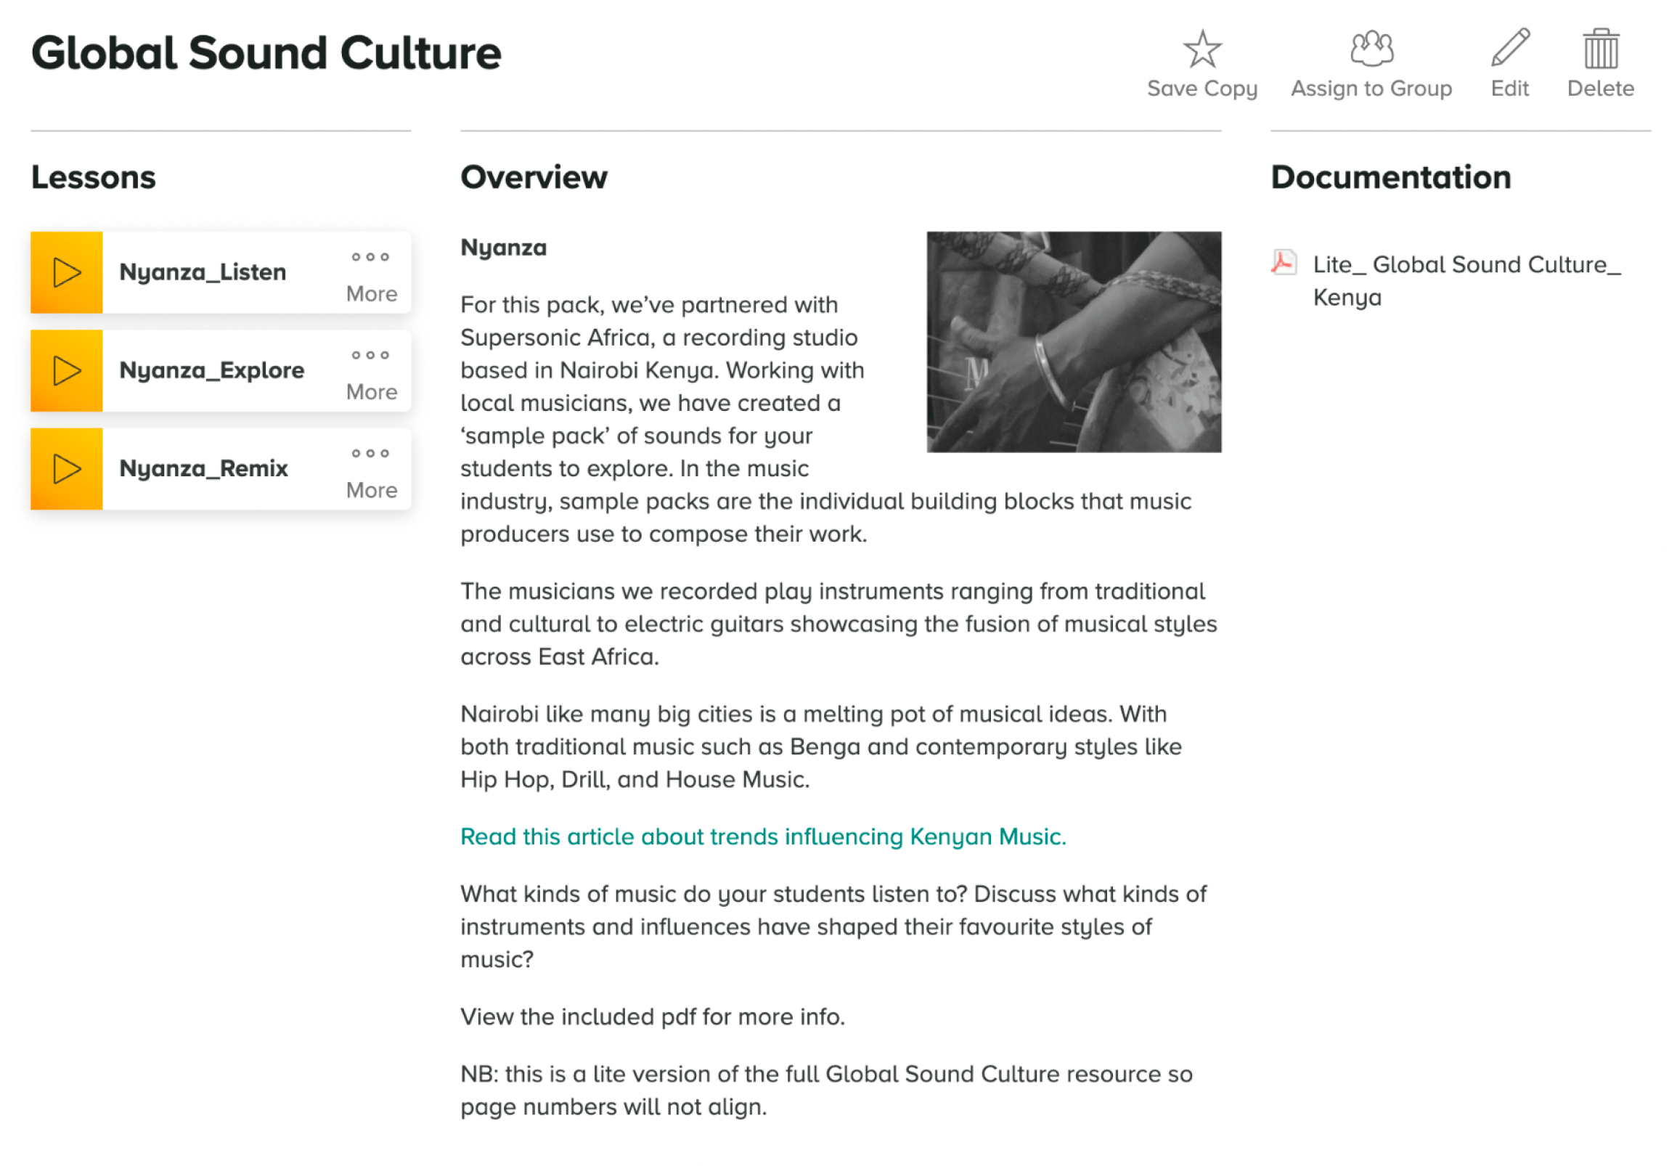Play the Nyanza_Listen lesson
1677x1166 pixels.
67,272
